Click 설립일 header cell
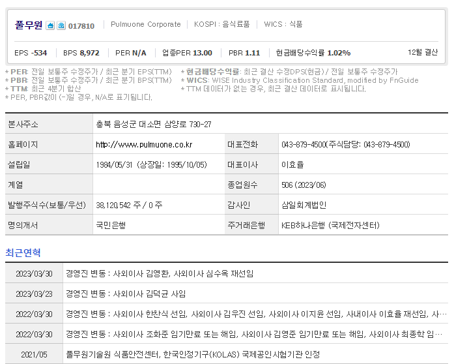 tap(49, 165)
